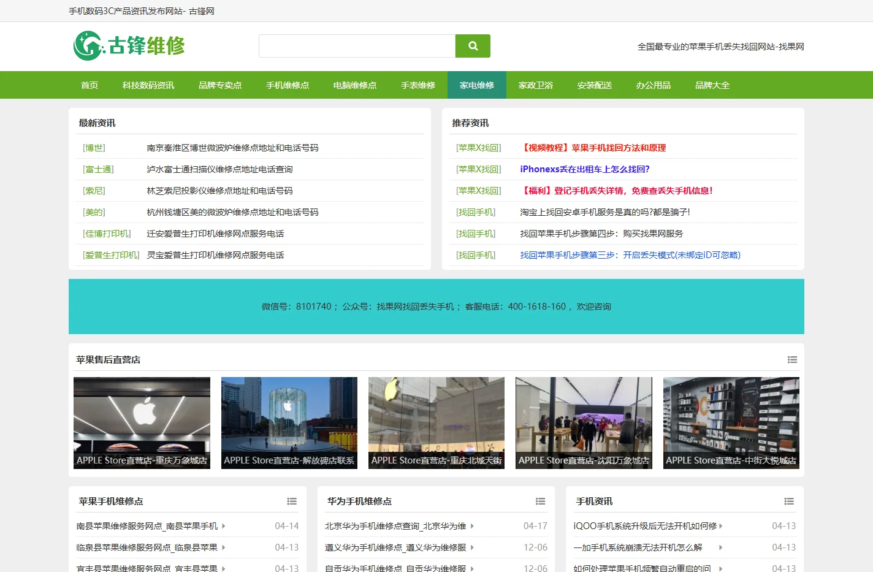The width and height of the screenshot is (873, 572).
Task: Open iQOO手机系统升级后无法开机 entry
Action: pyautogui.click(x=645, y=526)
